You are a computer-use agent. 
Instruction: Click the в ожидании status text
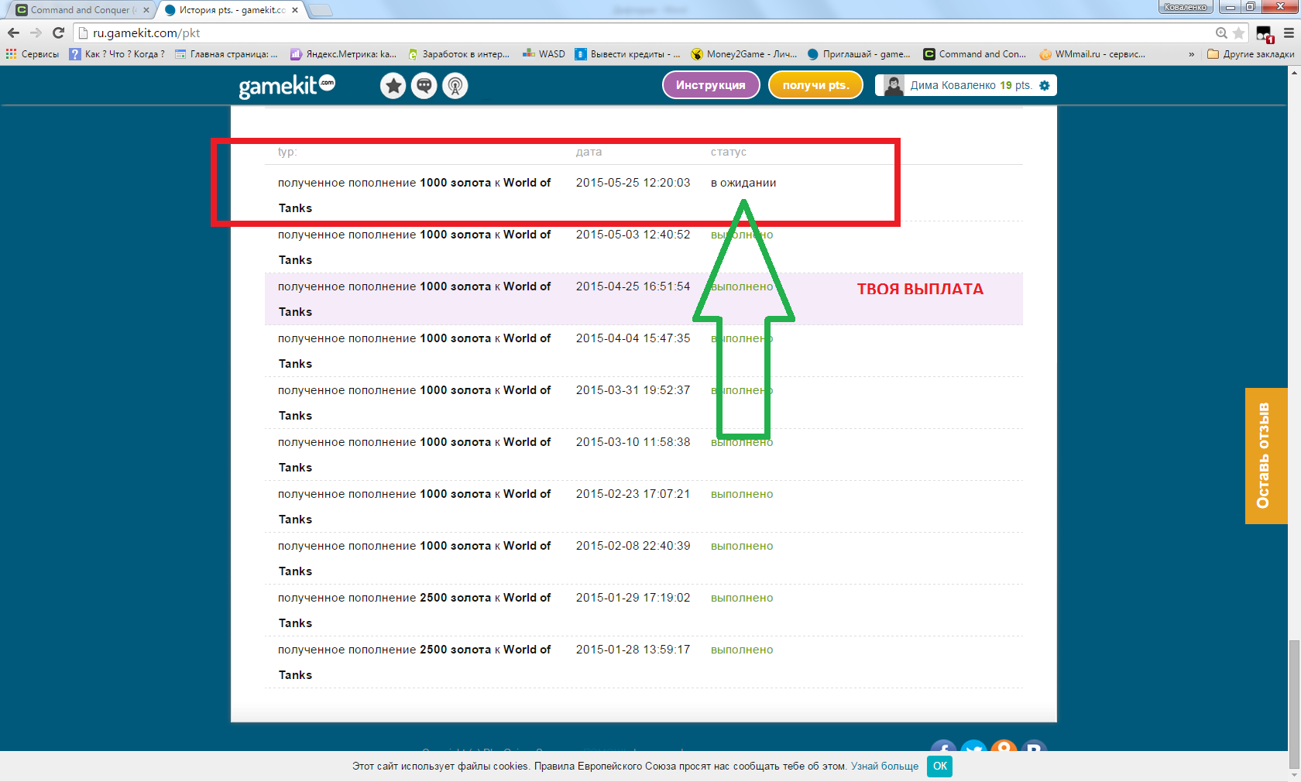coord(743,183)
